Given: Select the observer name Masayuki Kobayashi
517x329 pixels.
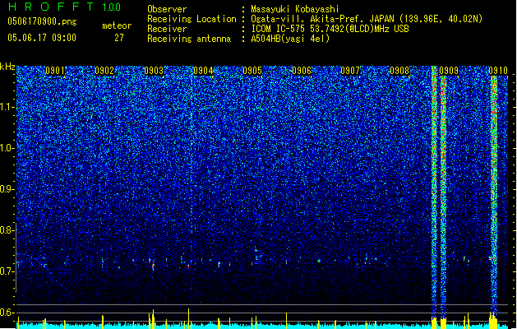Looking at the screenshot, I should 295,9.
